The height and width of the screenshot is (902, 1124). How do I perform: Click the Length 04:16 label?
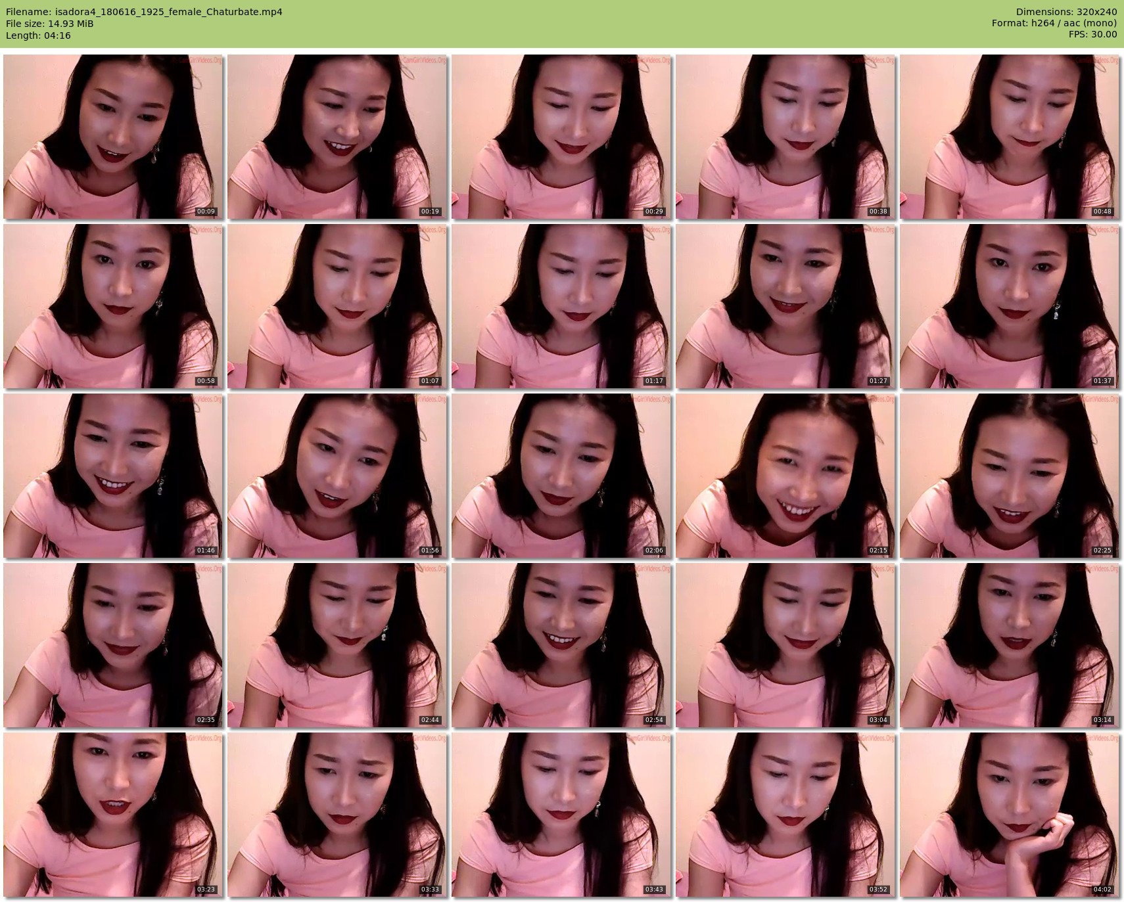[x=38, y=35]
